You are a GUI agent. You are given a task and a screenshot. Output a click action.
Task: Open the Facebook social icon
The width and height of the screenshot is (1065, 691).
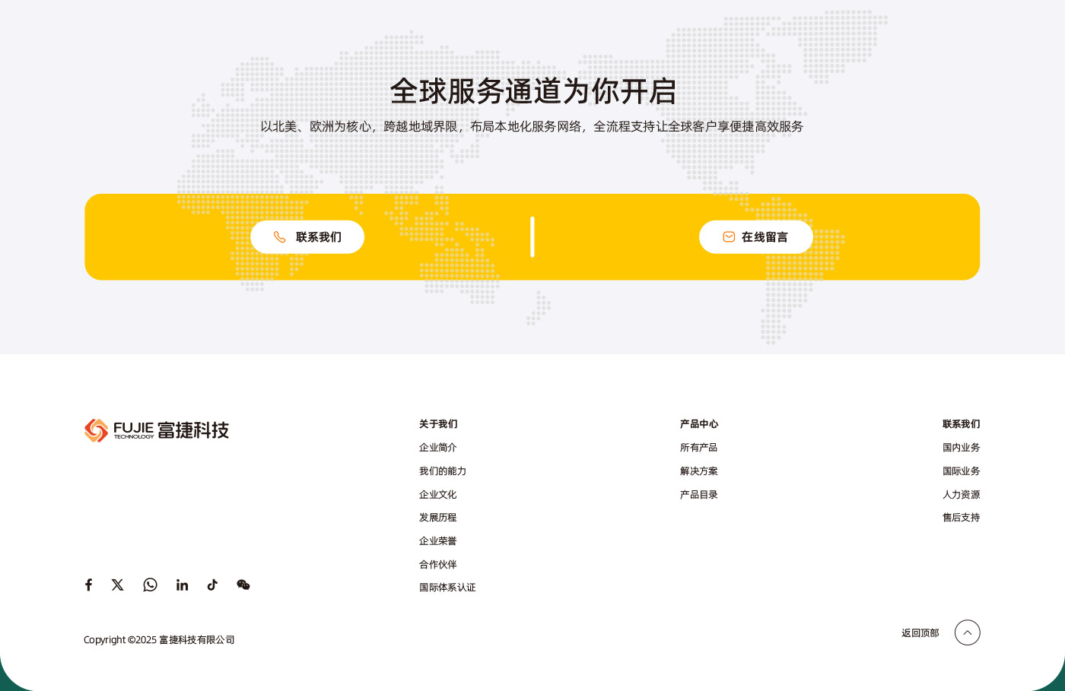[88, 585]
